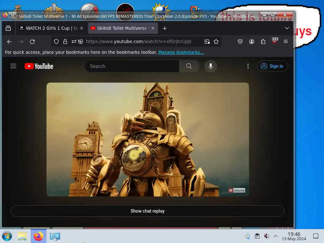Close the WATCH 2 Girls 1 Cup tab

[82, 28]
